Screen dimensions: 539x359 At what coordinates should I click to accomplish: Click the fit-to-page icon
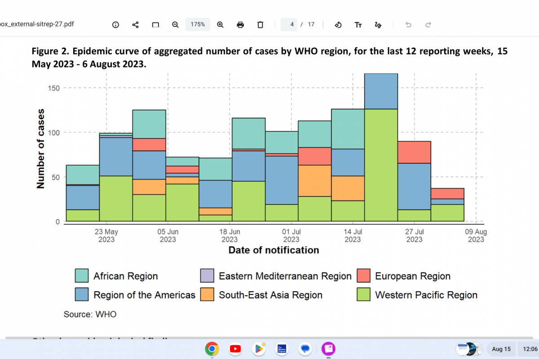coord(155,25)
